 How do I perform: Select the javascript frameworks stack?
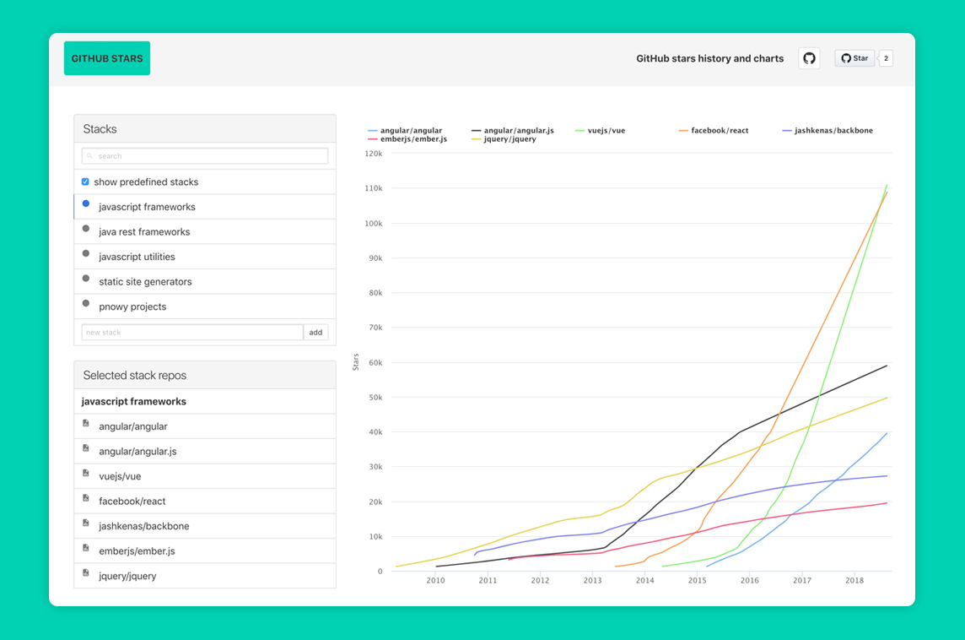click(204, 207)
